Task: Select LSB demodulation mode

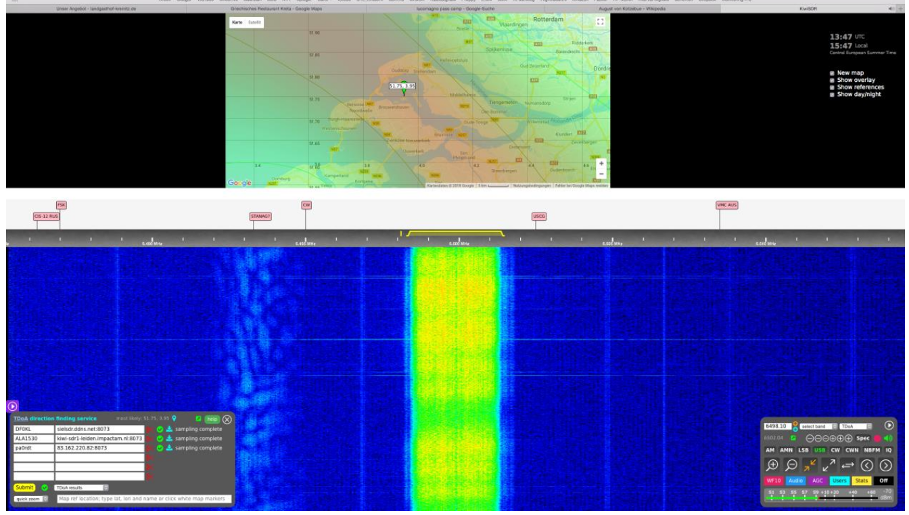Action: click(x=803, y=450)
